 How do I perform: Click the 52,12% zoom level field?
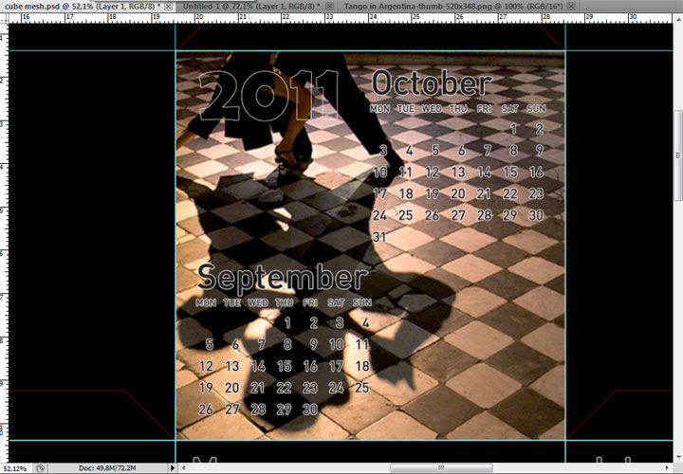click(x=14, y=467)
